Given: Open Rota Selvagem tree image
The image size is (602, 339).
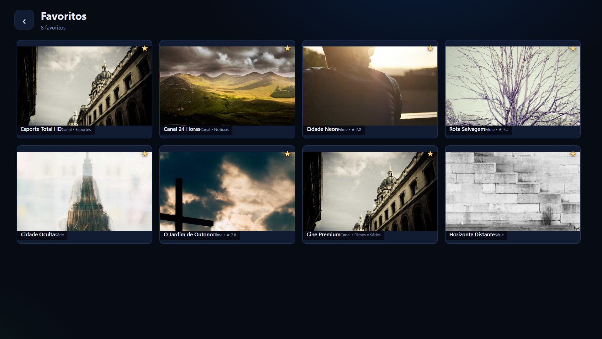Looking at the screenshot, I should click(x=513, y=86).
